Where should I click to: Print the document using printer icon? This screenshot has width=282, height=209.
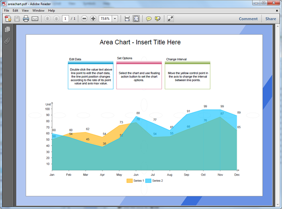coord(26,19)
